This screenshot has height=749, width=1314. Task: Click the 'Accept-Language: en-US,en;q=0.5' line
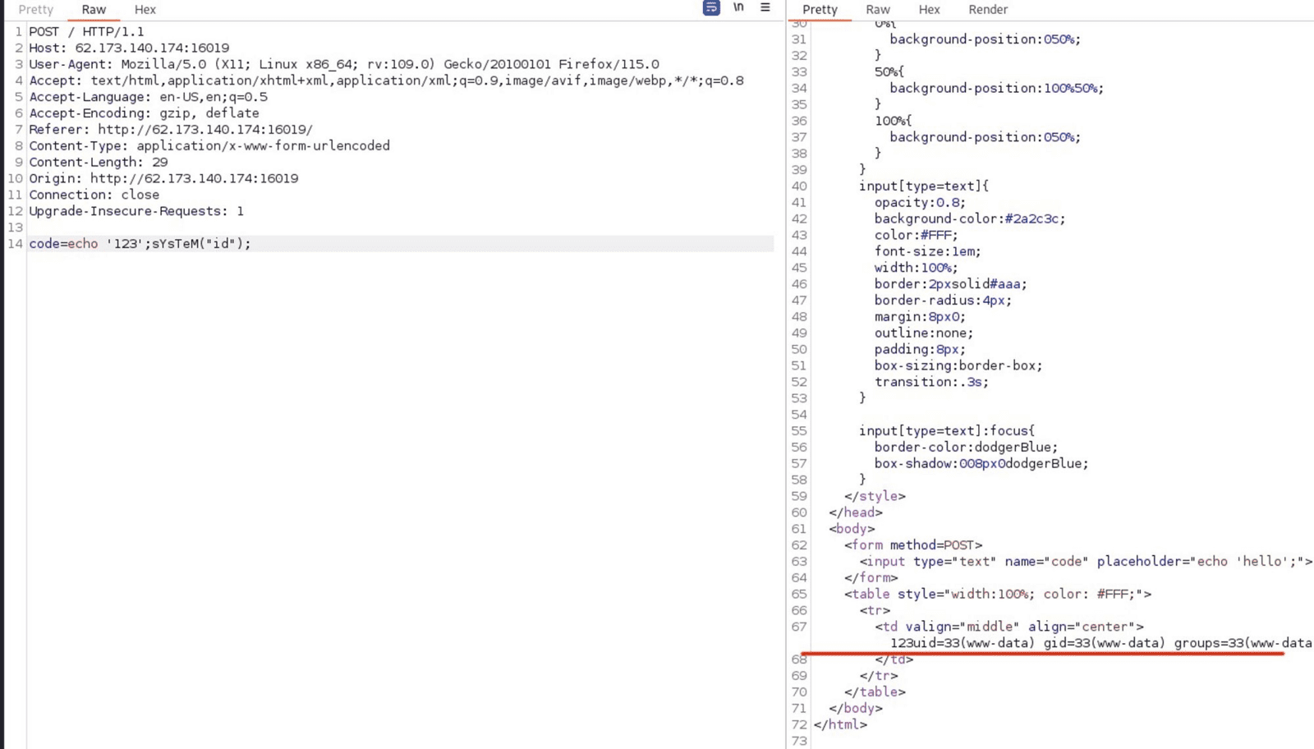[x=149, y=97]
